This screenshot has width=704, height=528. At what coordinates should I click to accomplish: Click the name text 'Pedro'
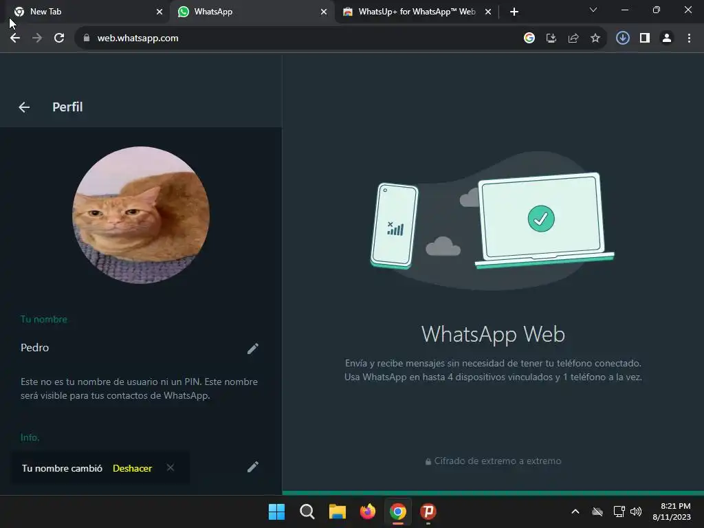(x=34, y=347)
